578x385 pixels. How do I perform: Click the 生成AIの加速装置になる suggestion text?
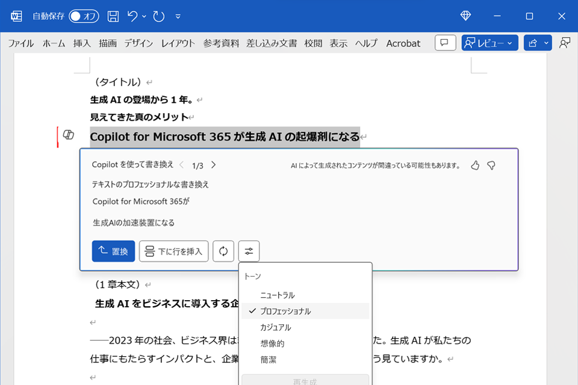[134, 223]
